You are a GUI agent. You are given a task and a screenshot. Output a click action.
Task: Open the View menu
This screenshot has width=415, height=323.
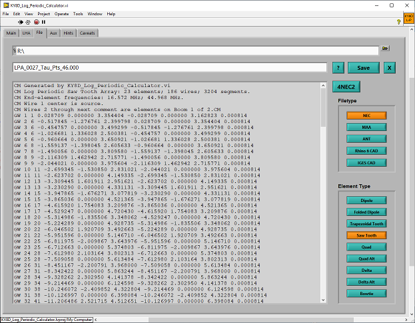tap(29, 14)
